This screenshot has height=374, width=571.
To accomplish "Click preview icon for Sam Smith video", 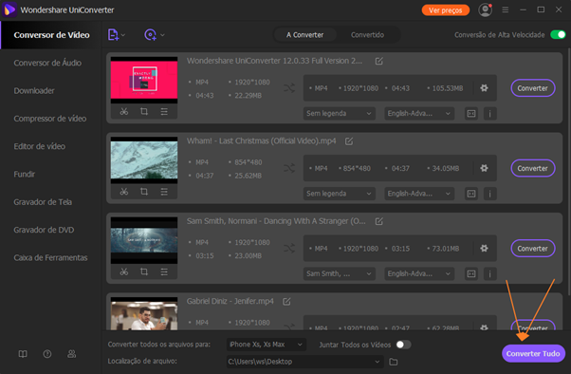I will [x=471, y=273].
